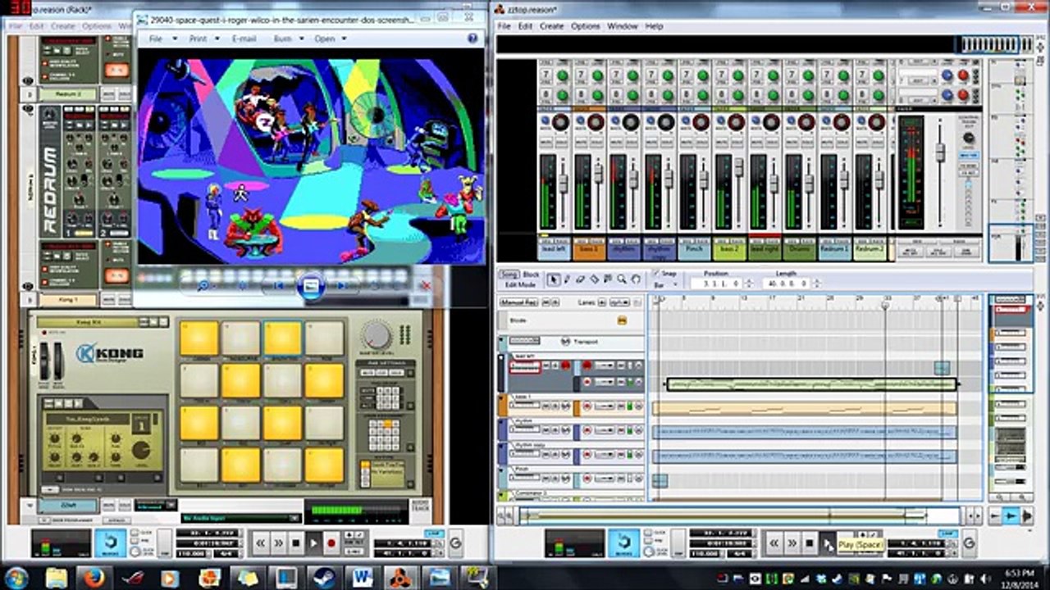Open the Windows Start menu
The height and width of the screenshot is (590, 1050).
point(16,578)
